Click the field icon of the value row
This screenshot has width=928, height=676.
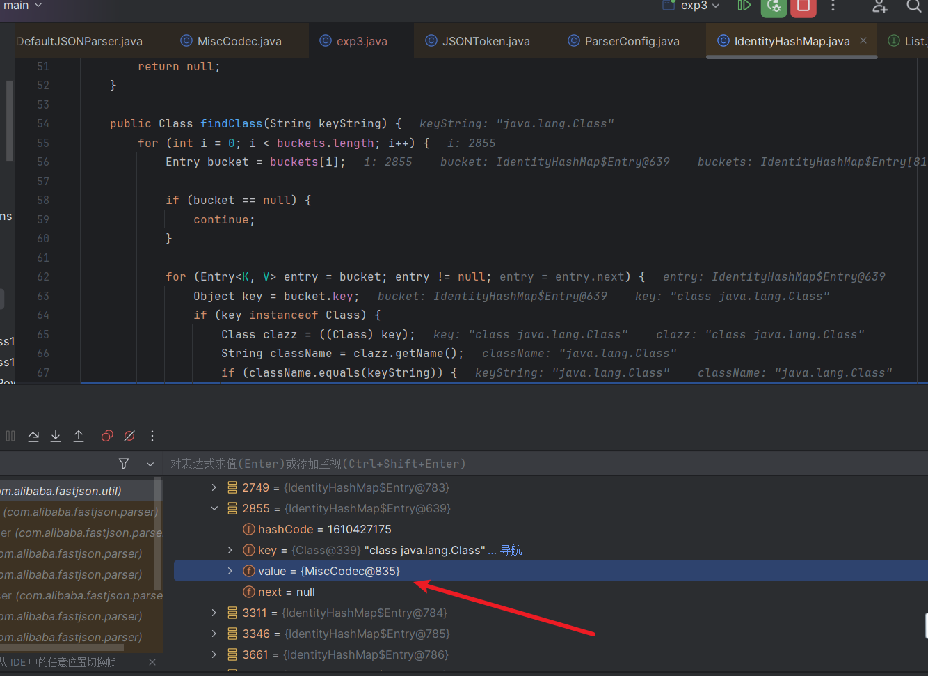point(249,571)
